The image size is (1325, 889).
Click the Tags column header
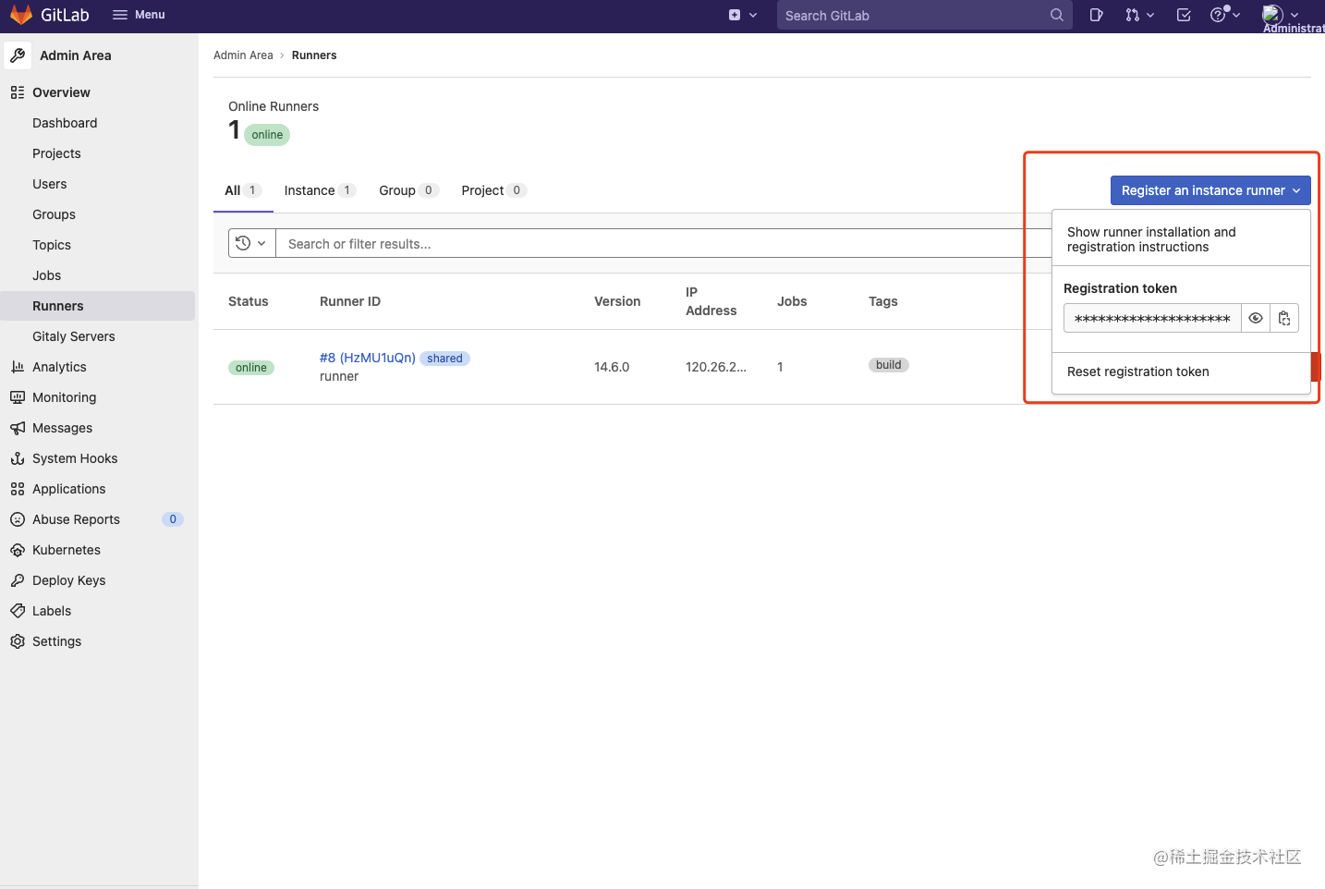(883, 301)
